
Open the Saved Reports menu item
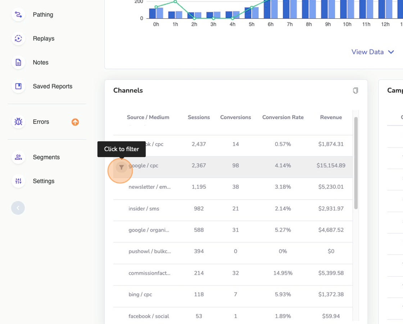point(53,86)
